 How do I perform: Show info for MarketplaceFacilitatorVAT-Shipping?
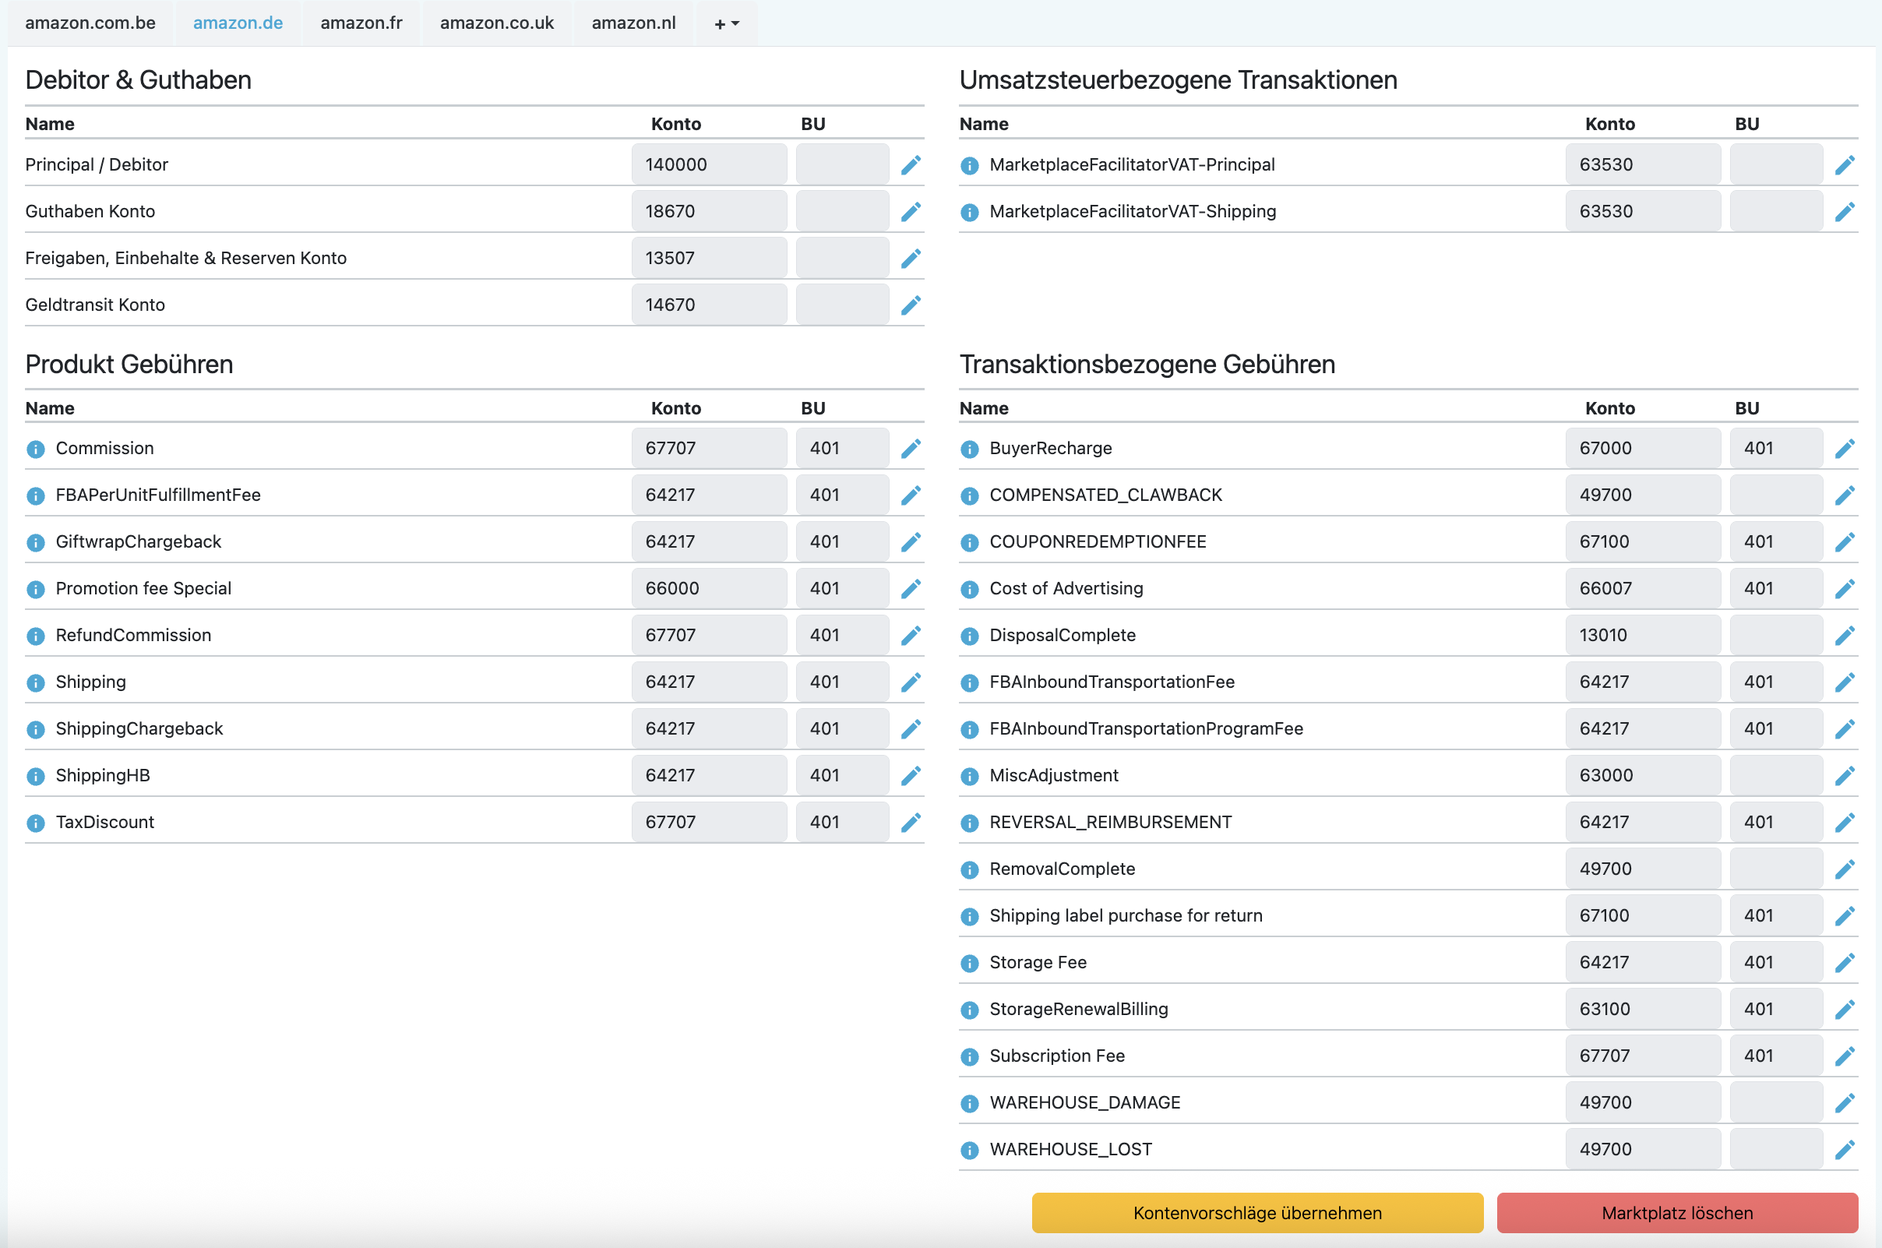(x=969, y=213)
